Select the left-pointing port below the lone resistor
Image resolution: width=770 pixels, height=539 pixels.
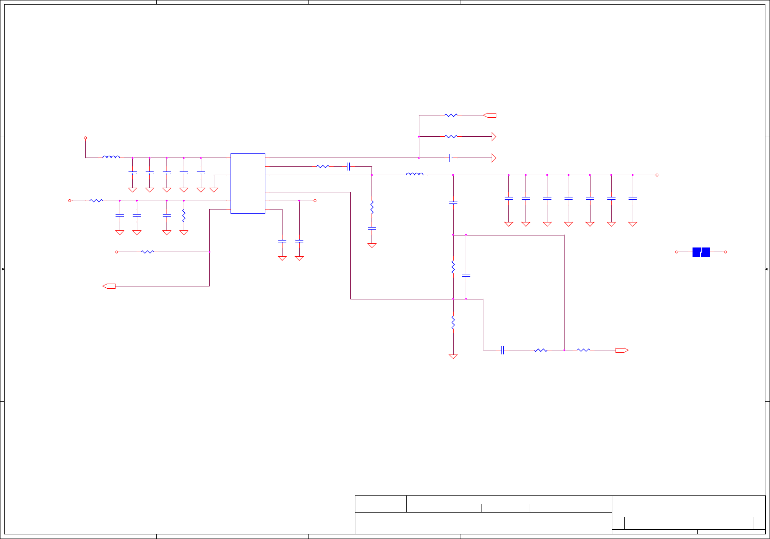coord(109,286)
